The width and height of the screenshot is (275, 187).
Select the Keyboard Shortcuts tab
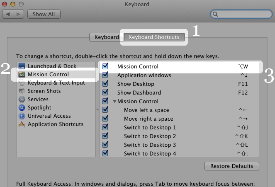[154, 37]
